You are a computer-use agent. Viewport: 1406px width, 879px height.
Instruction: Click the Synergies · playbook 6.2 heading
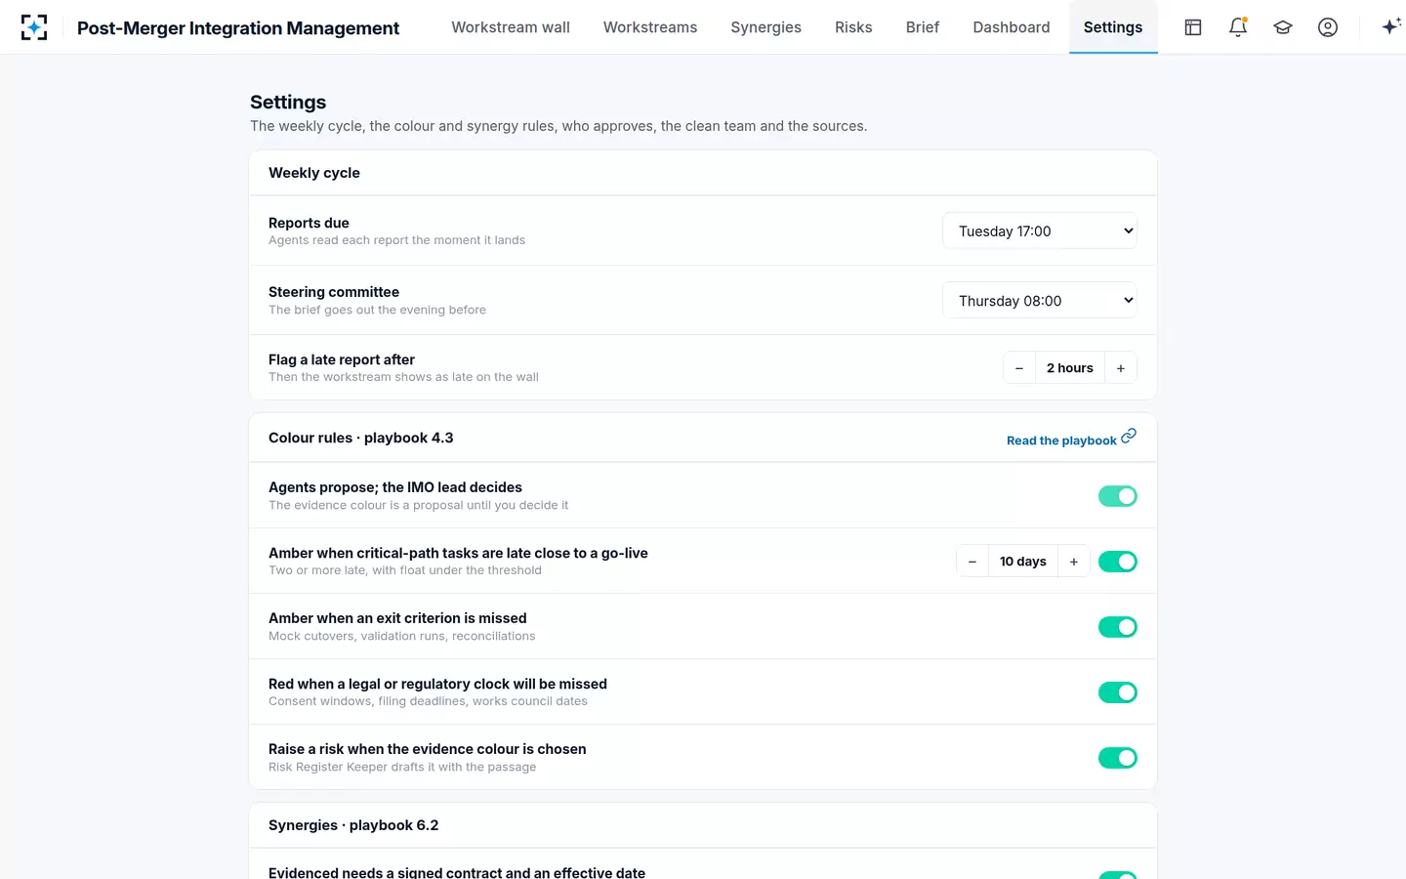tap(353, 825)
